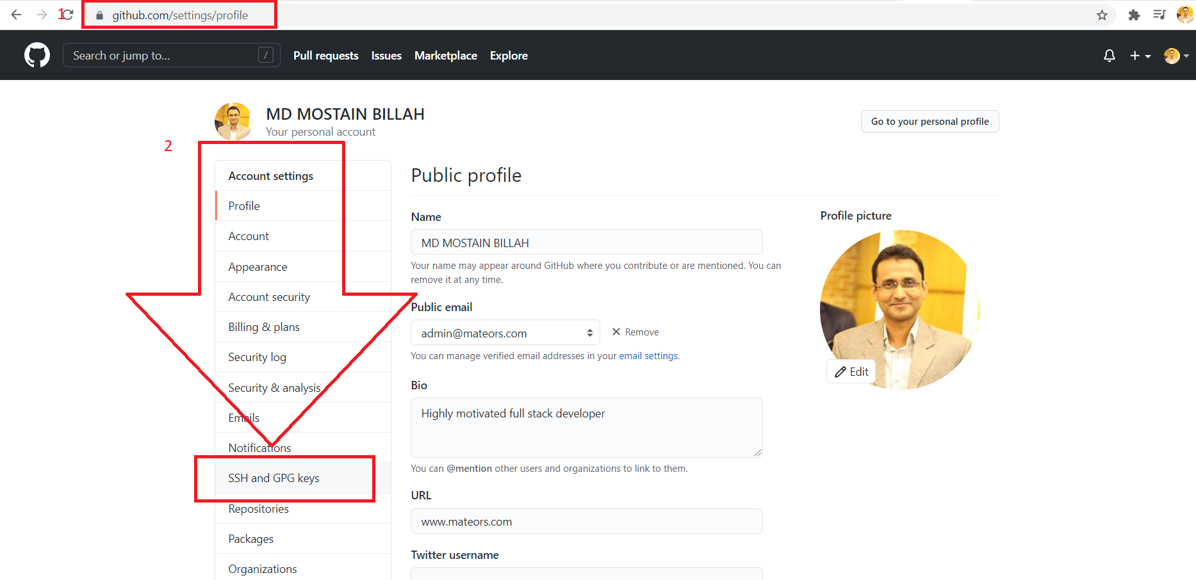This screenshot has height=580, width=1196.
Task: Open the media control playlist icon
Action: pyautogui.click(x=1159, y=15)
